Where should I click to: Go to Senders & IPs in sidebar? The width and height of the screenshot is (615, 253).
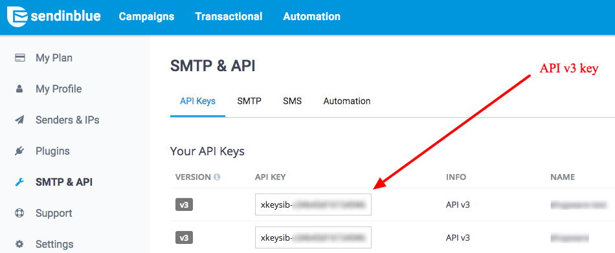tap(67, 120)
